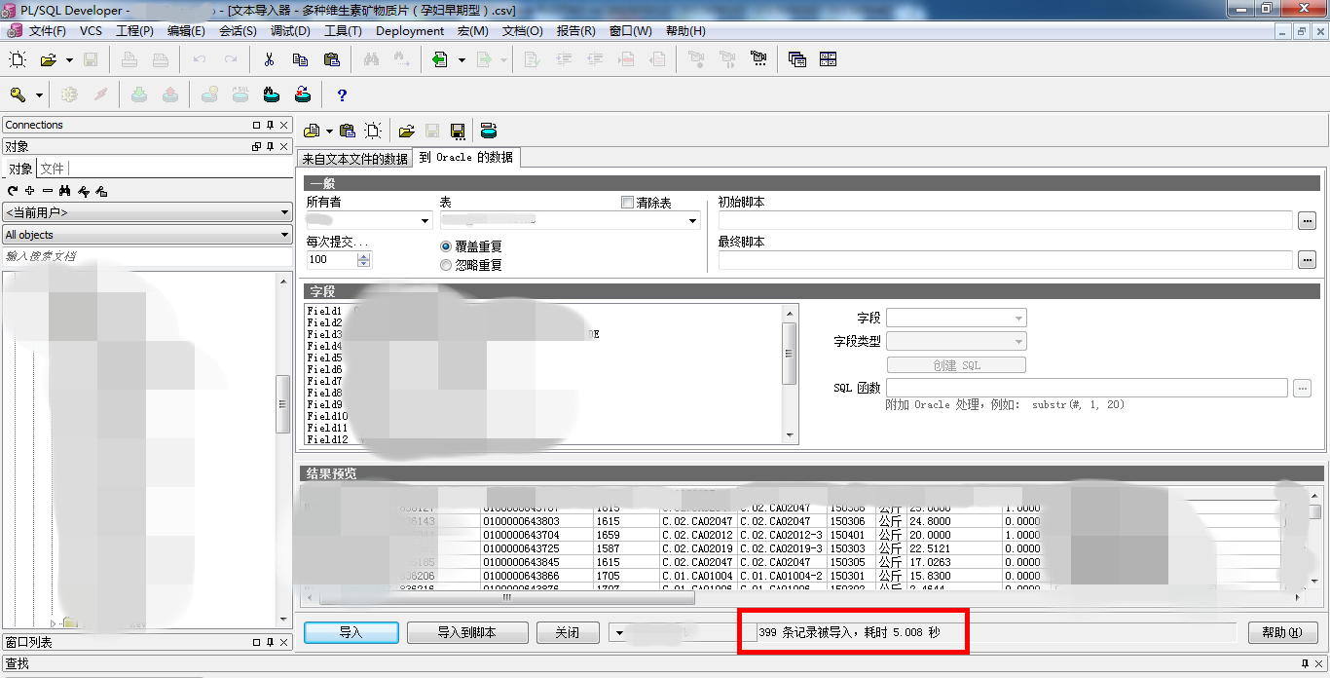Click the 字段 list vertical scrollbar
Image resolution: width=1330 pixels, height=678 pixels.
[790, 374]
